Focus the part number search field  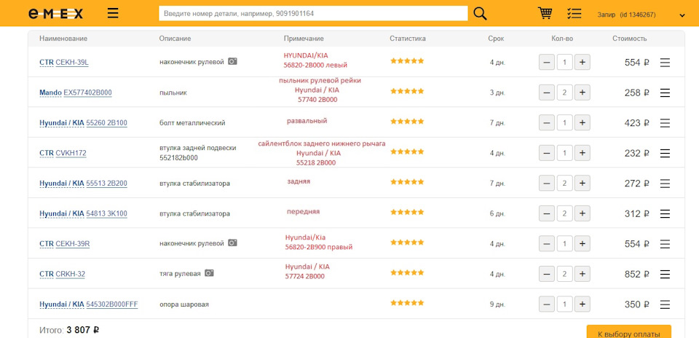313,13
